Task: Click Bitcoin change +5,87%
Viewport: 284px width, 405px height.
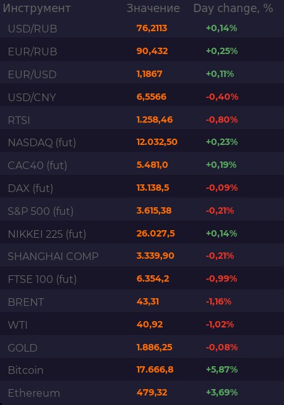Action: [222, 369]
